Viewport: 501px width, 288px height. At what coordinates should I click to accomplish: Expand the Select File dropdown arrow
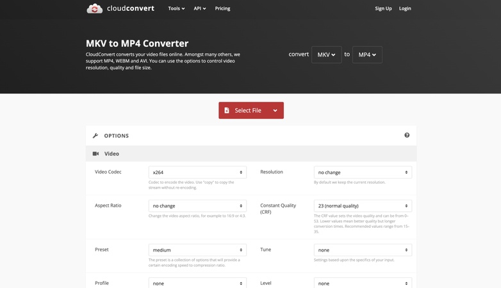(275, 111)
